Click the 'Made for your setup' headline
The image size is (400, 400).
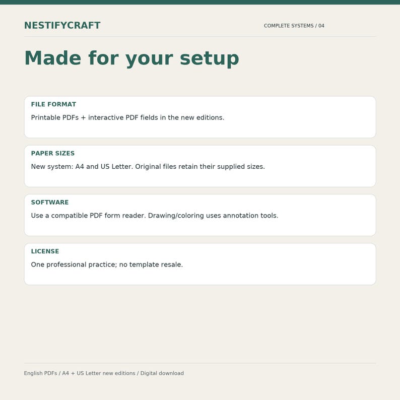click(131, 58)
